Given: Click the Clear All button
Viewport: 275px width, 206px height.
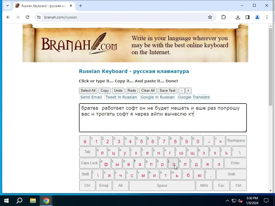Looking at the screenshot, I should (x=148, y=91).
